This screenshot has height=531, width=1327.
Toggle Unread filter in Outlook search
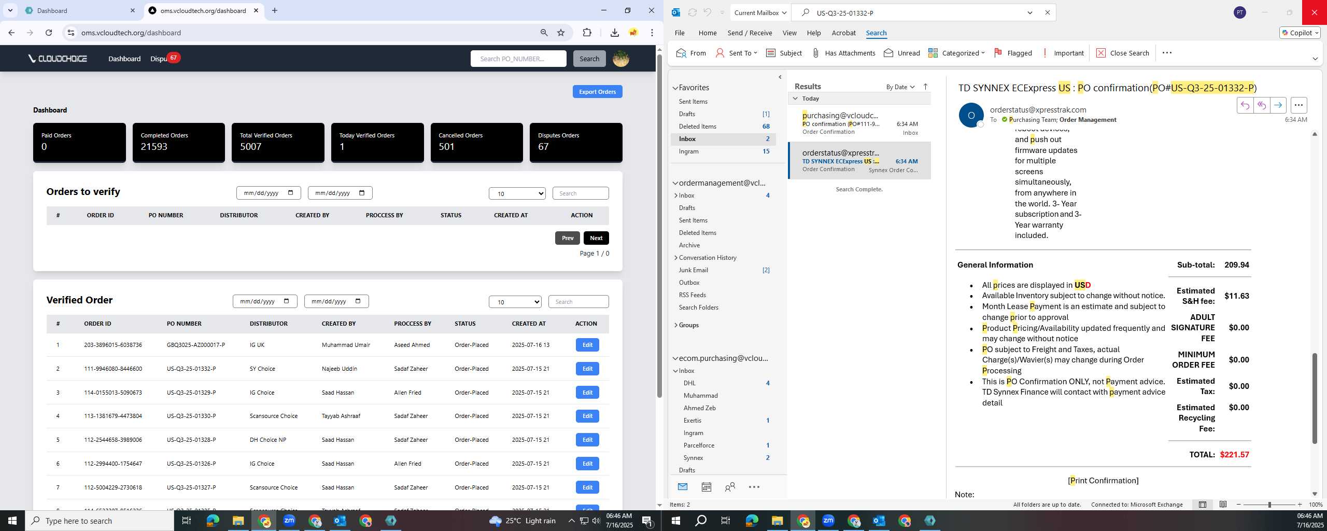click(902, 53)
